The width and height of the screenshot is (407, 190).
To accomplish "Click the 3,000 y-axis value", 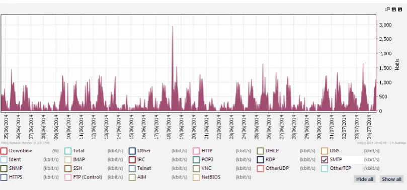I will pyautogui.click(x=385, y=25).
